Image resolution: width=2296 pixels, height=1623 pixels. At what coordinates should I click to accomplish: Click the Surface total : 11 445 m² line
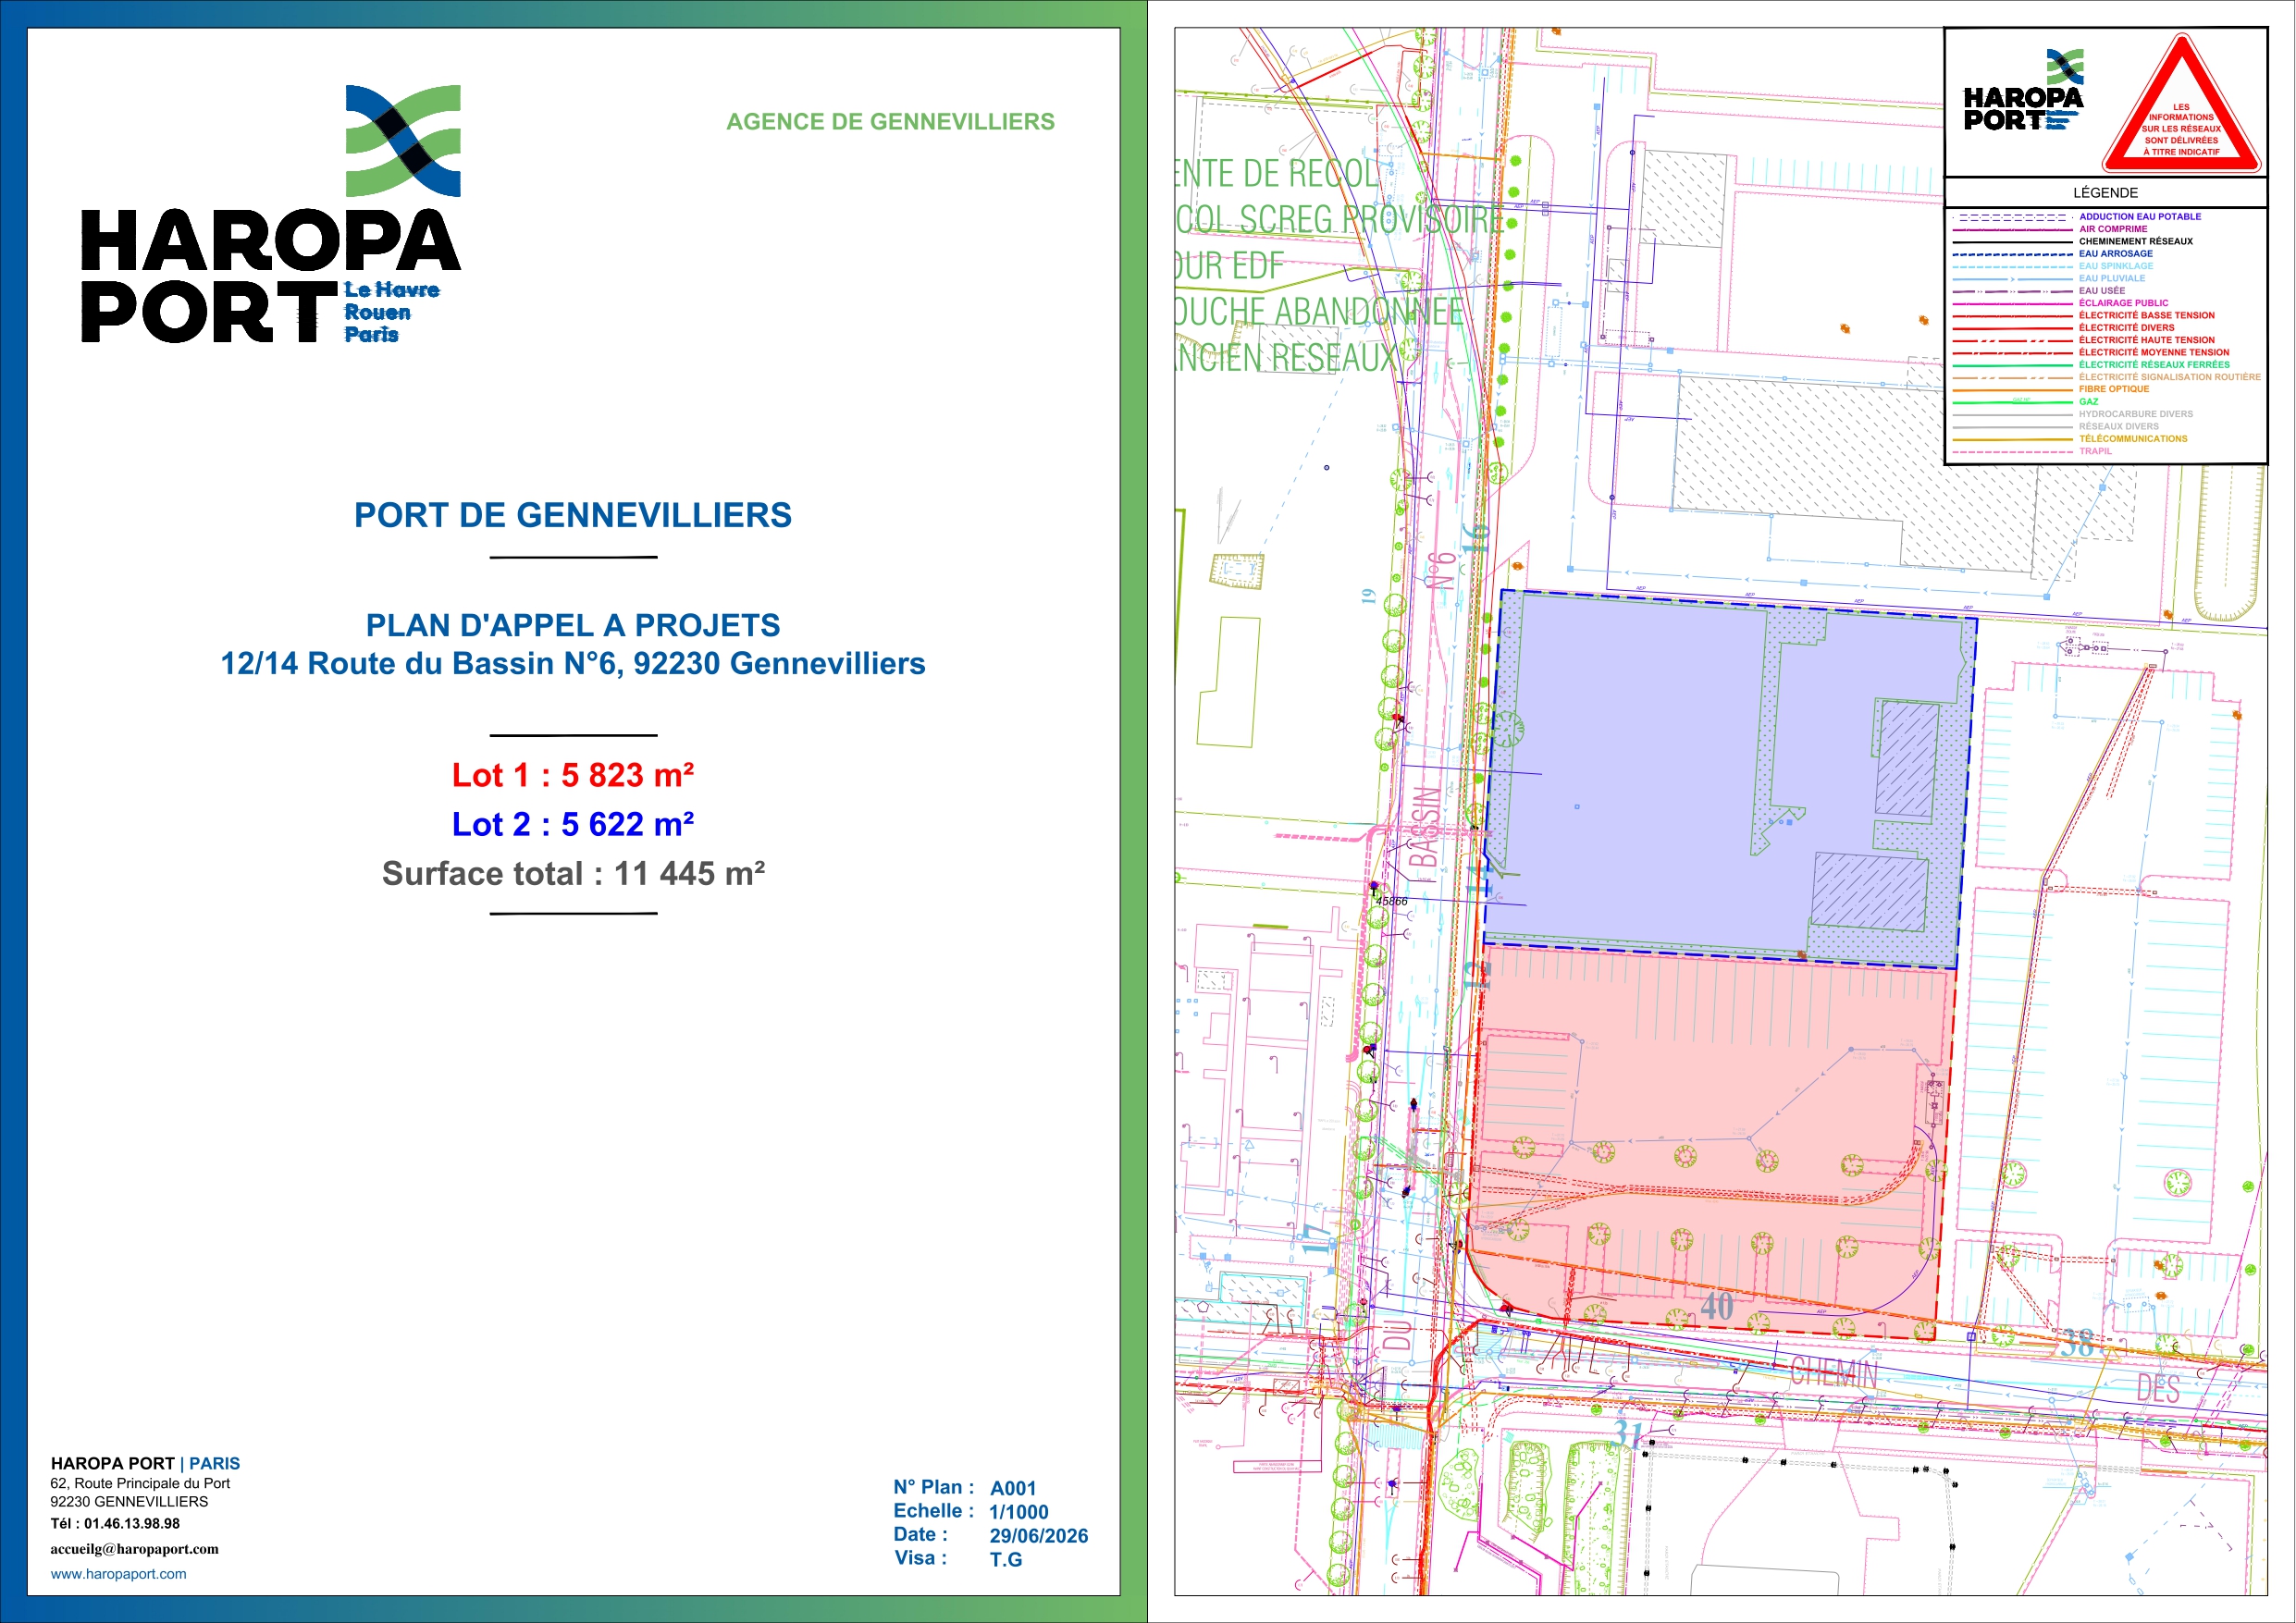point(573,873)
